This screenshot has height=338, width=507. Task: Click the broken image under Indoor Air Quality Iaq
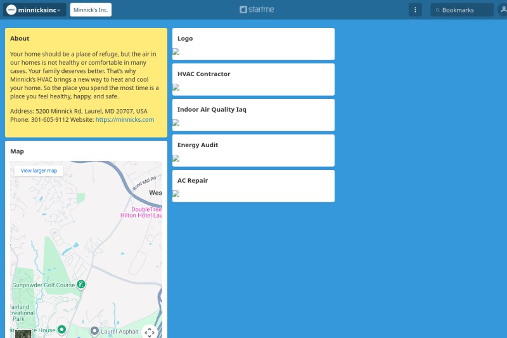176,123
